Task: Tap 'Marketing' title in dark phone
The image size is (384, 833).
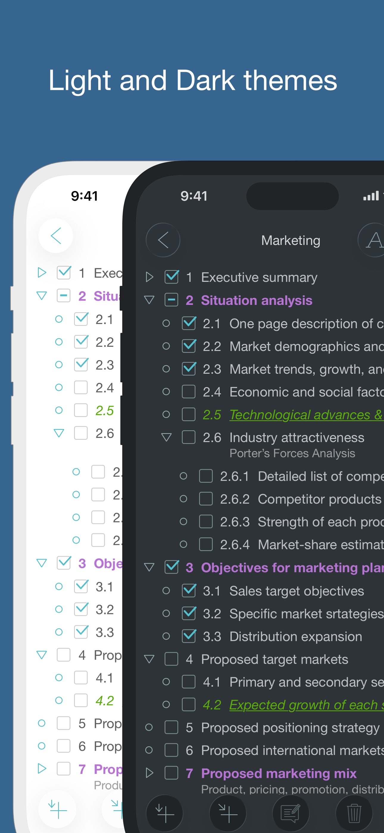Action: click(291, 241)
